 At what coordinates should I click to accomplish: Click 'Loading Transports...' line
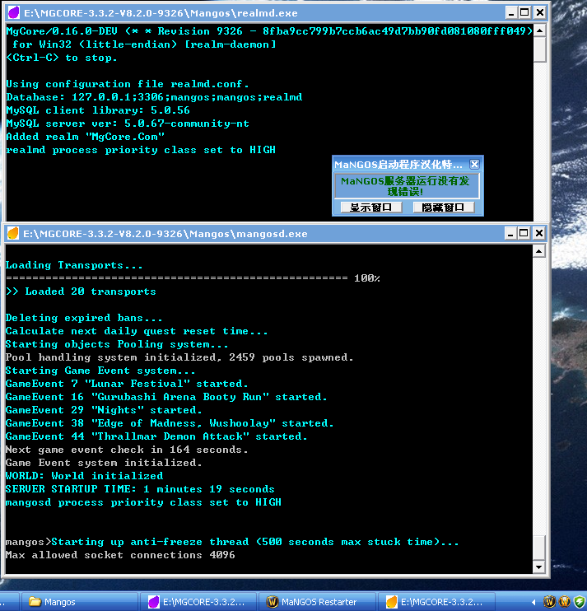(74, 265)
